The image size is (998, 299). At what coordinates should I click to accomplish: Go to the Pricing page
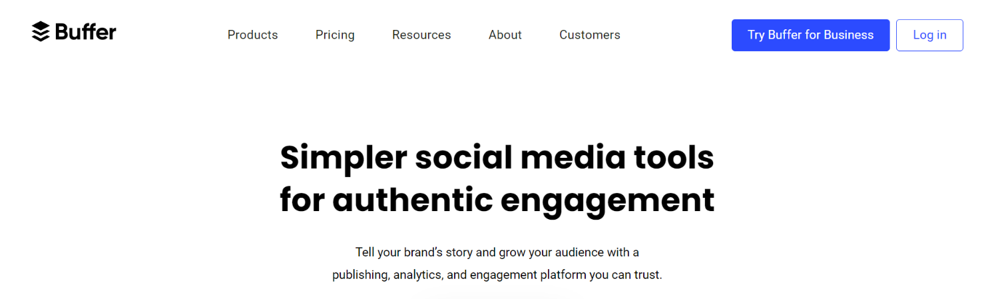click(x=335, y=35)
